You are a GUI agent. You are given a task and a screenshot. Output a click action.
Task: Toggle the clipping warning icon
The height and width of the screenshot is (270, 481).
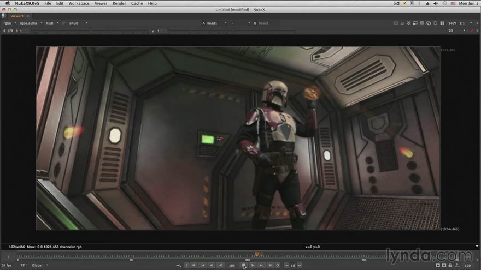[x=395, y=23]
